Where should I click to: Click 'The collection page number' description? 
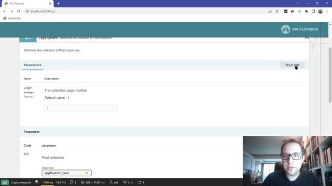pos(66,90)
